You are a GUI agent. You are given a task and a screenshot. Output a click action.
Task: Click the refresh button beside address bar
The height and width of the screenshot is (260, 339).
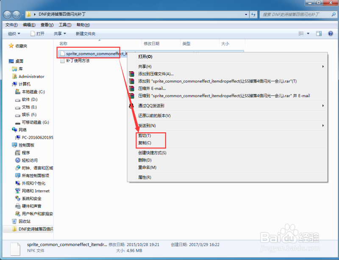click(x=253, y=14)
